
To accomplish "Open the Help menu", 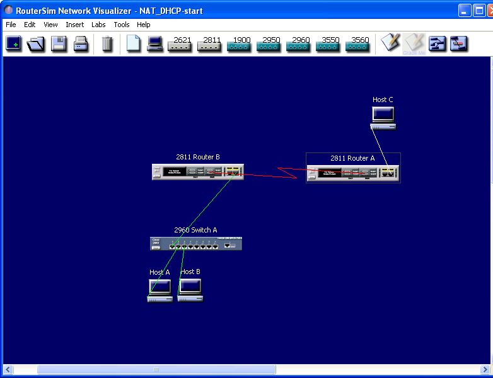I will pyautogui.click(x=143, y=25).
